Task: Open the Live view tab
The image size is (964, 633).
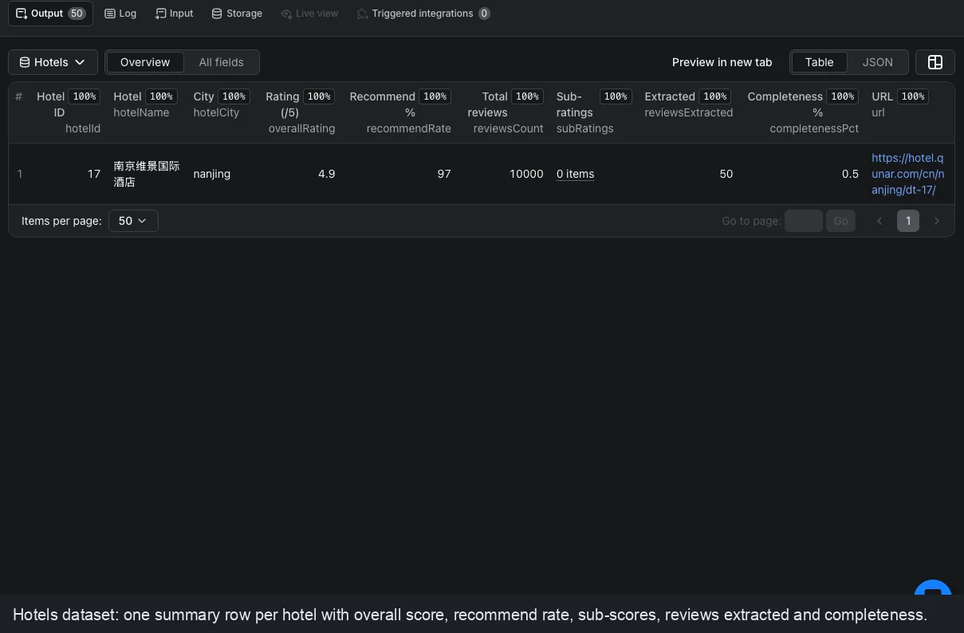Action: coord(309,14)
